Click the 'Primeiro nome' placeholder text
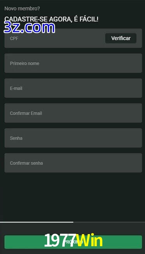This screenshot has width=145, height=254. pyautogui.click(x=25, y=64)
